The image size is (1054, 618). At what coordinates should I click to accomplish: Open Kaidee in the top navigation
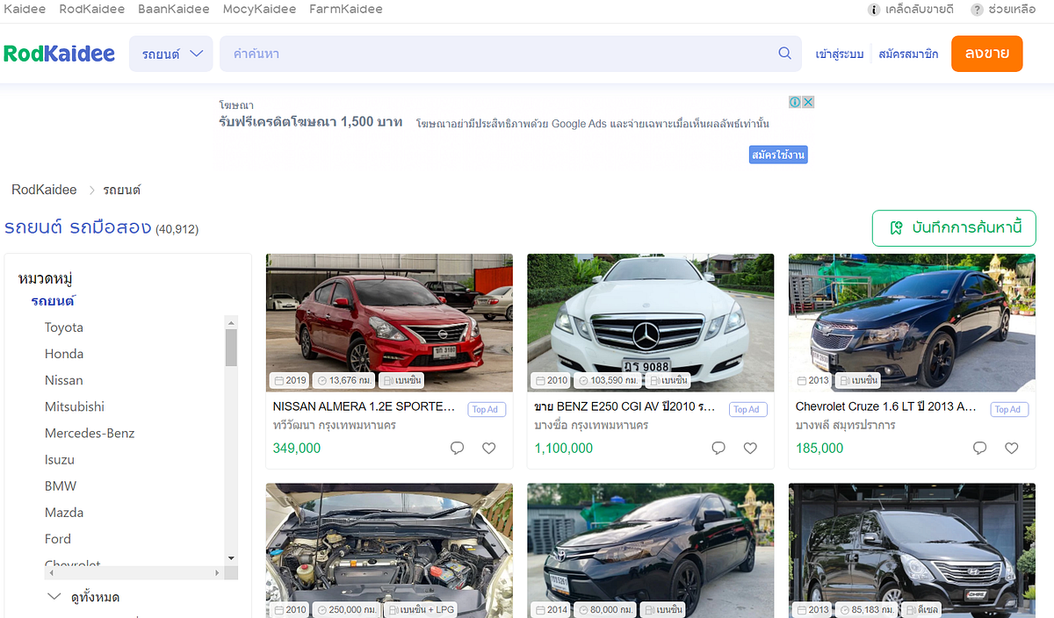pos(25,10)
